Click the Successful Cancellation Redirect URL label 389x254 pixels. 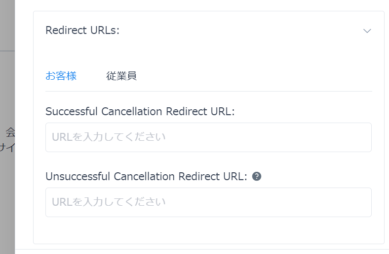coord(140,111)
